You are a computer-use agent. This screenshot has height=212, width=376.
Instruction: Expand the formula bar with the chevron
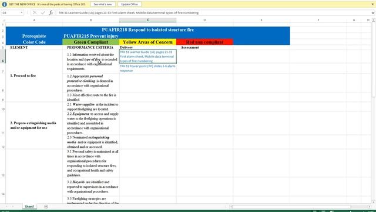pyautogui.click(x=373, y=13)
